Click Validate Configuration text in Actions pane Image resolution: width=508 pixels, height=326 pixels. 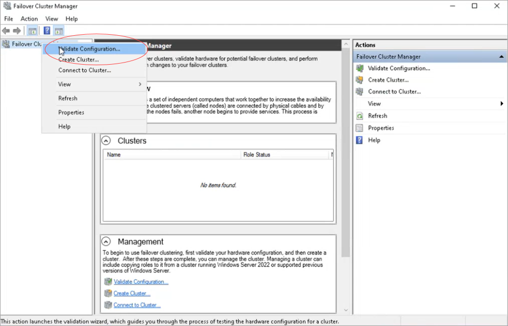point(399,68)
